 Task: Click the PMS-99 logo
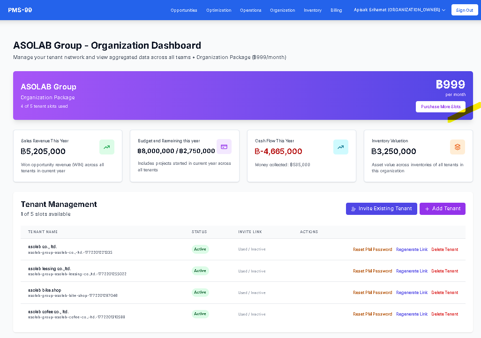[19, 9]
